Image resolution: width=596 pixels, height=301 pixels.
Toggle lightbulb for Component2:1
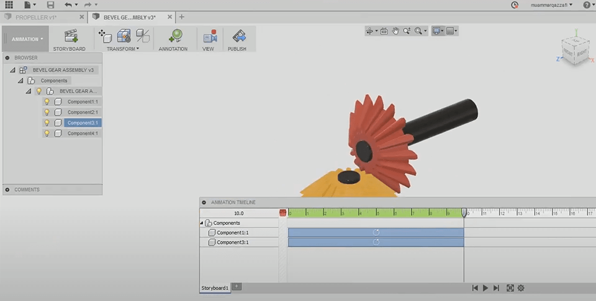point(47,112)
